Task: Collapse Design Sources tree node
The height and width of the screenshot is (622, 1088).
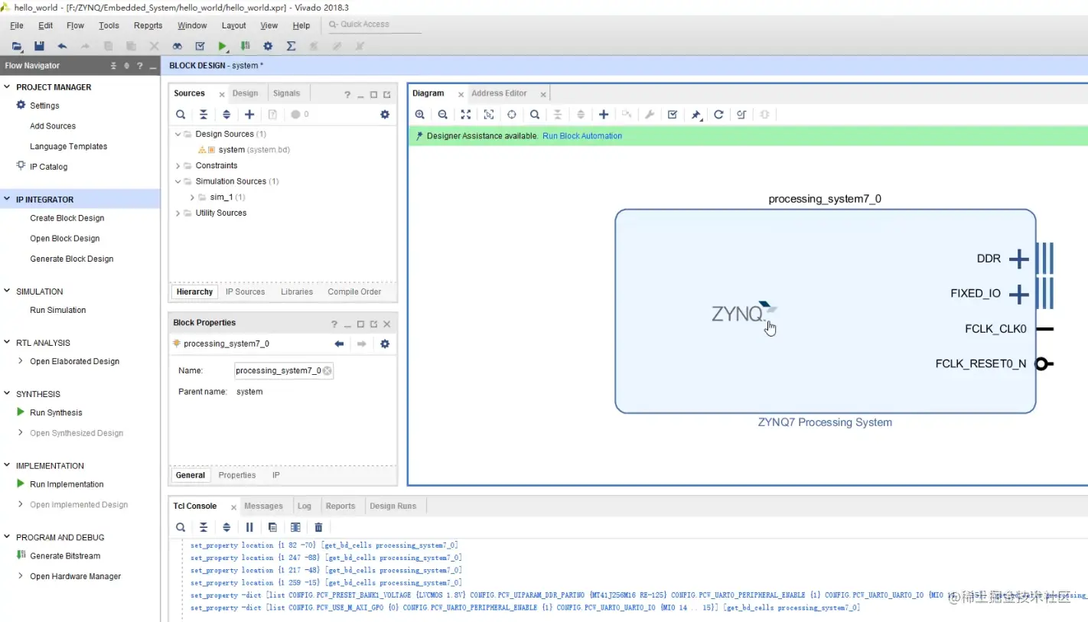Action: [178, 134]
